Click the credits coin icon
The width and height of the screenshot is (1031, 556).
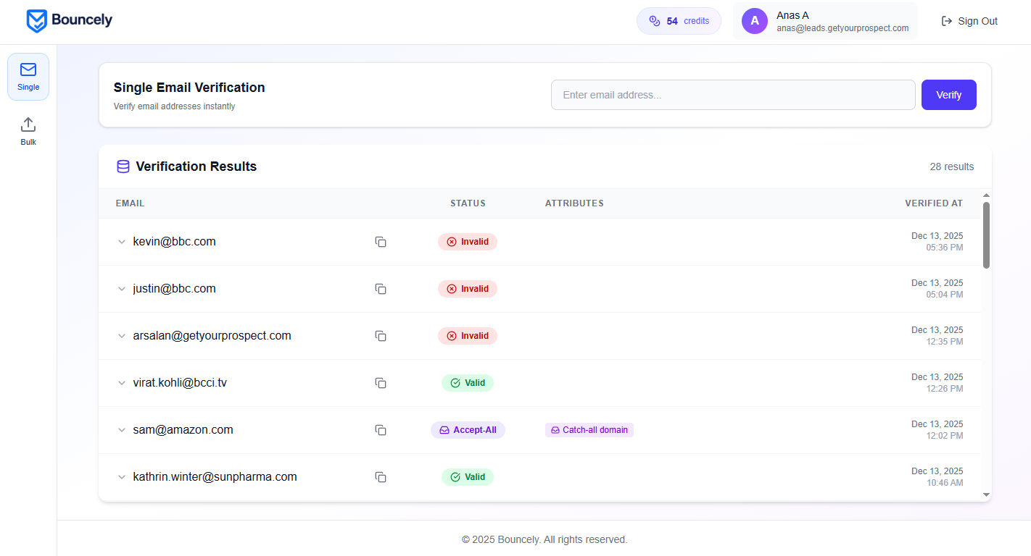click(654, 21)
